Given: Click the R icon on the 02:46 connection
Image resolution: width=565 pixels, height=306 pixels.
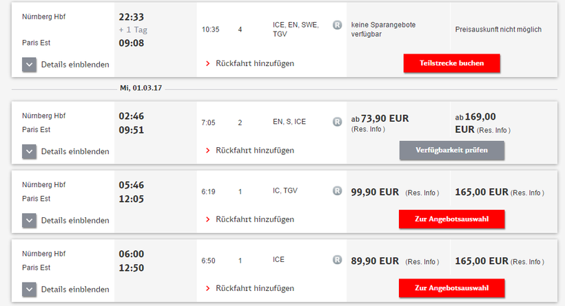Looking at the screenshot, I should [337, 122].
